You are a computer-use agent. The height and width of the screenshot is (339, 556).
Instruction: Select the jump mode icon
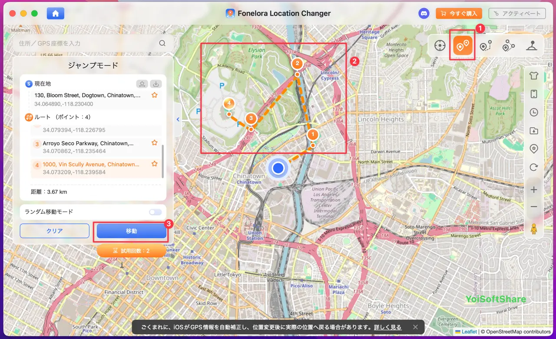click(463, 46)
